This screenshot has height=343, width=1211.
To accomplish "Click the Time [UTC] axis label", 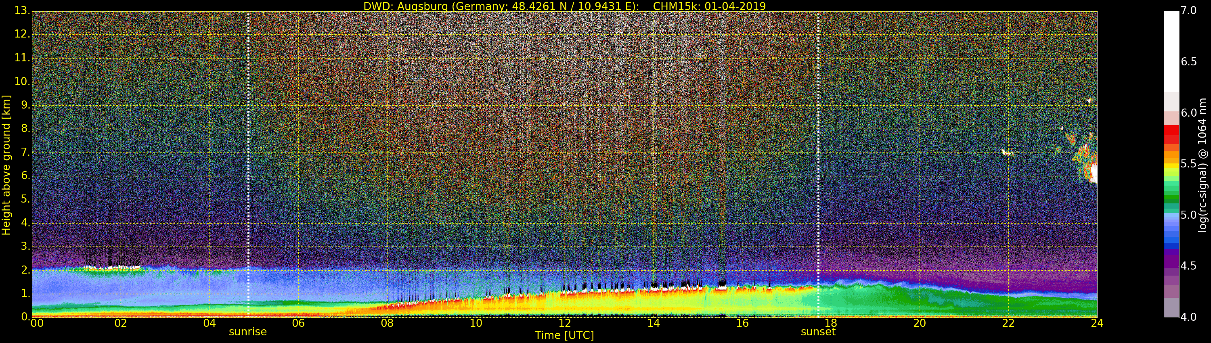I will [x=564, y=335].
